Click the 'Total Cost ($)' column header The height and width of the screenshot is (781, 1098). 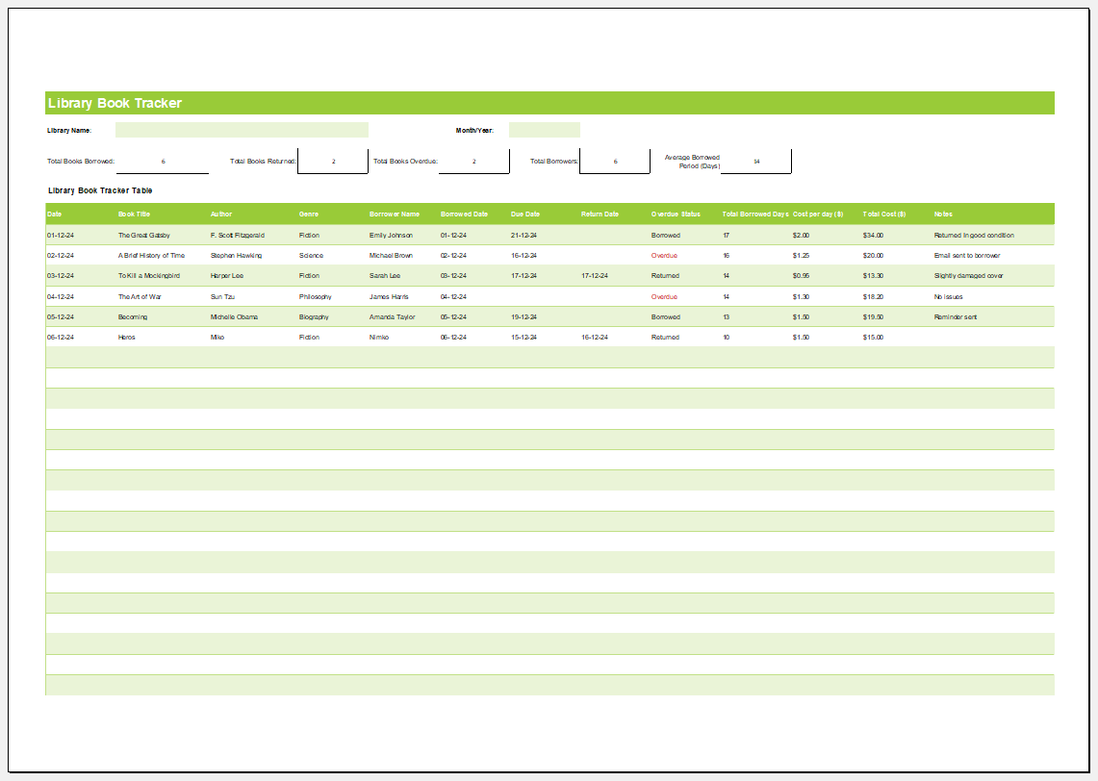(x=884, y=214)
